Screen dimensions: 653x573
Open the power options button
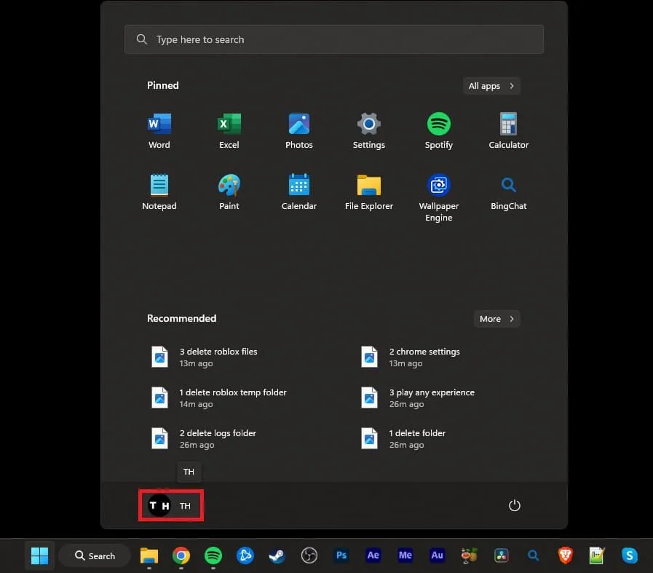(x=515, y=505)
